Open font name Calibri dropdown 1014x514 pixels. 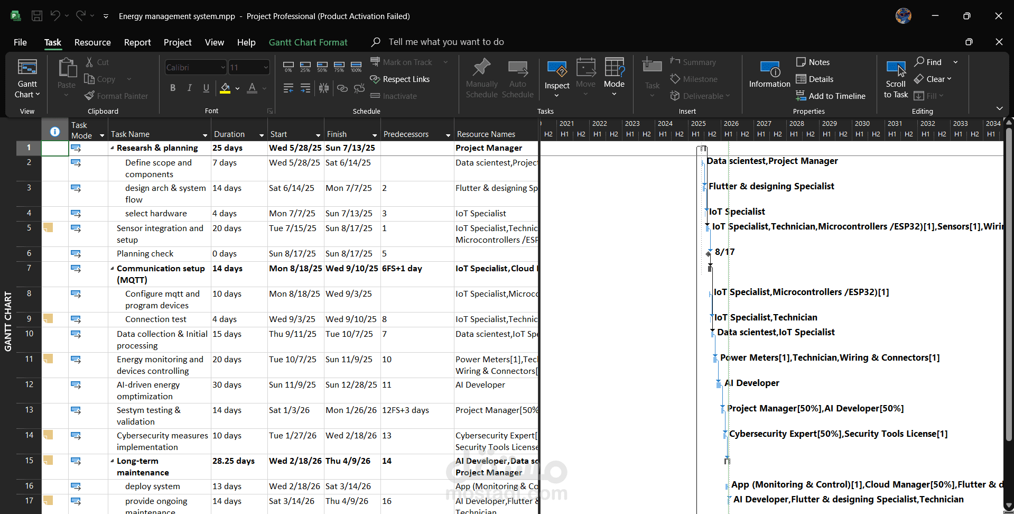(x=223, y=67)
